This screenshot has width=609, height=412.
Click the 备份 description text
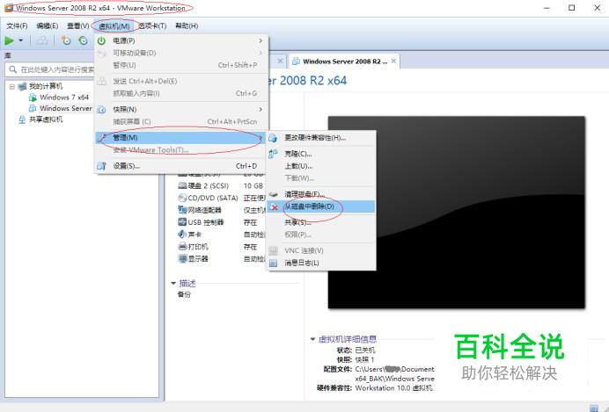pos(184,294)
